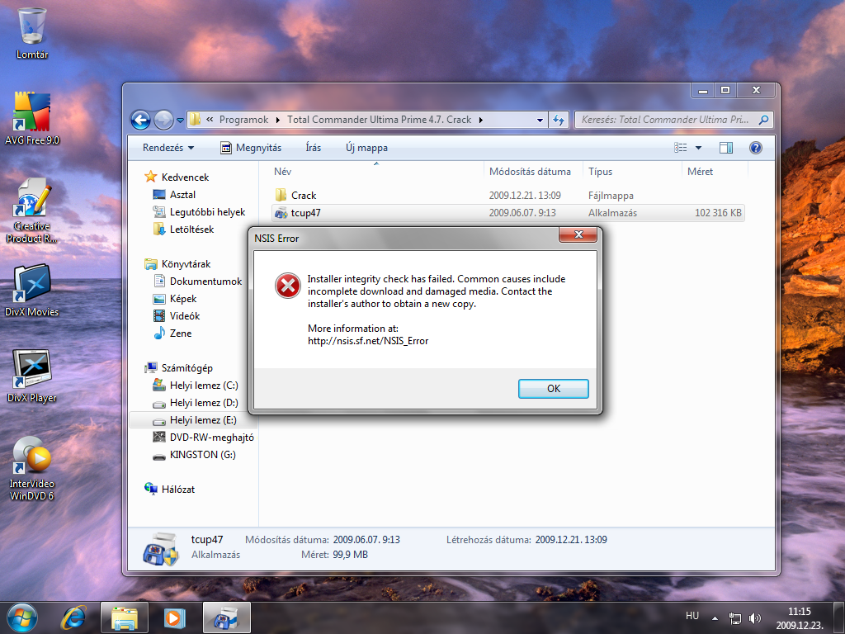Click the Programok breadcrumb in address bar
Image resolution: width=845 pixels, height=634 pixels.
tap(243, 120)
